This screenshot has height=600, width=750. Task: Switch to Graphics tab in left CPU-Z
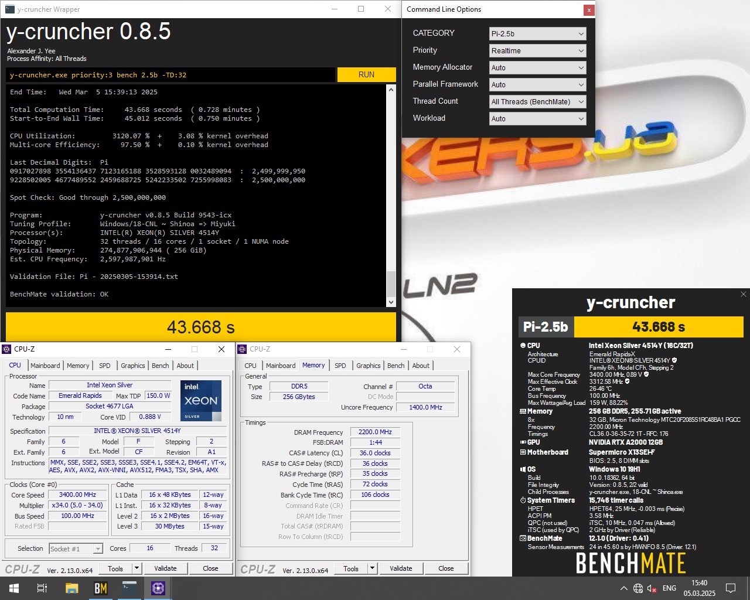click(x=133, y=366)
